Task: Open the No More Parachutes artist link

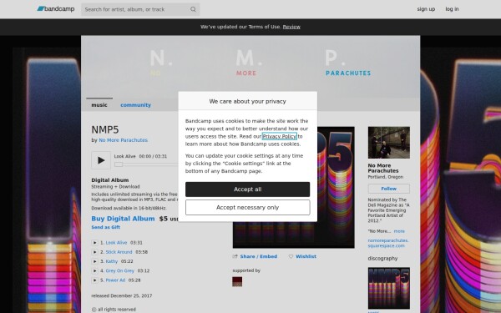Action: pyautogui.click(x=123, y=140)
